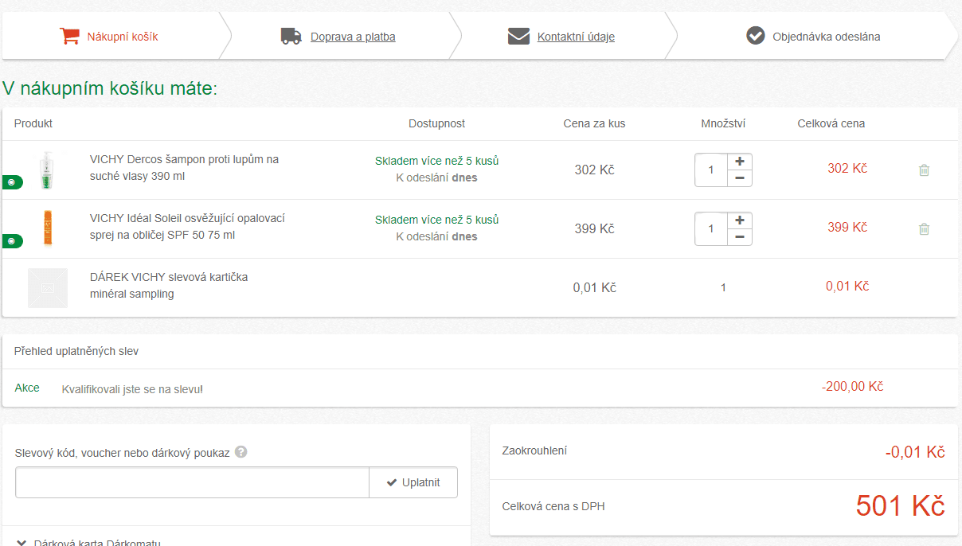Click the delivery truck icon
Screen dimensions: 962x546
[291, 36]
